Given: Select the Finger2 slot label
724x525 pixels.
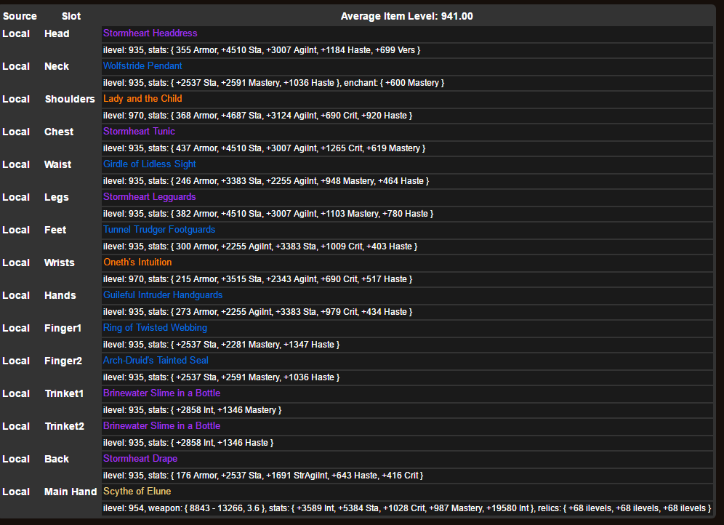Looking at the screenshot, I should (63, 361).
